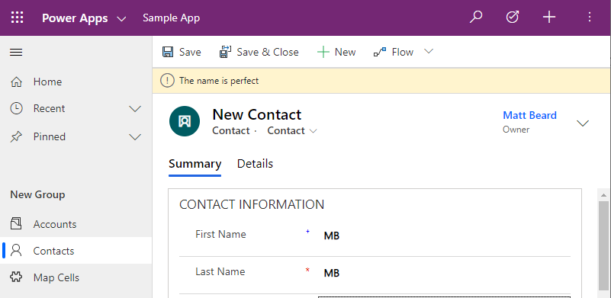Click the Contacts person icon
This screenshot has height=298, width=611.
point(16,250)
